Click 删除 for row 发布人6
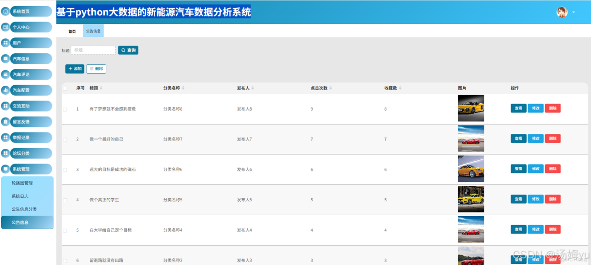The width and height of the screenshot is (591, 265). click(x=553, y=169)
